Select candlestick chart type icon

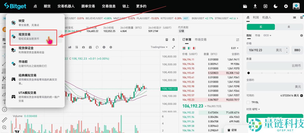point(70,47)
